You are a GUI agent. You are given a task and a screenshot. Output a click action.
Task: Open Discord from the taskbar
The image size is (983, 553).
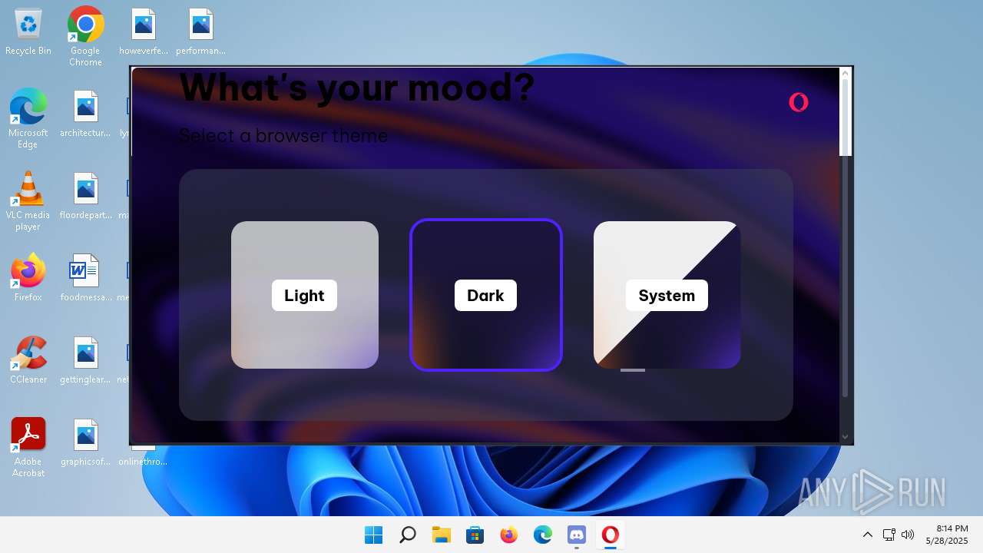point(577,535)
